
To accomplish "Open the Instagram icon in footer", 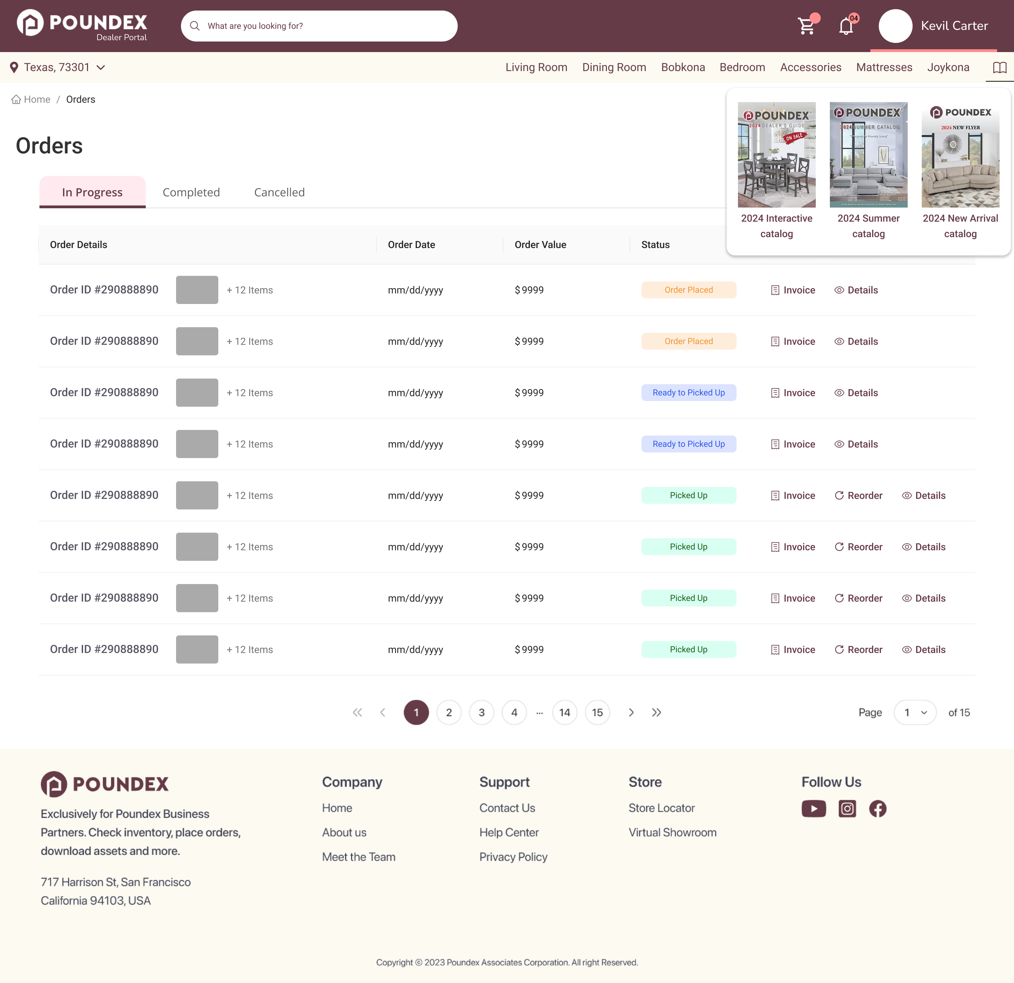I will [x=847, y=809].
